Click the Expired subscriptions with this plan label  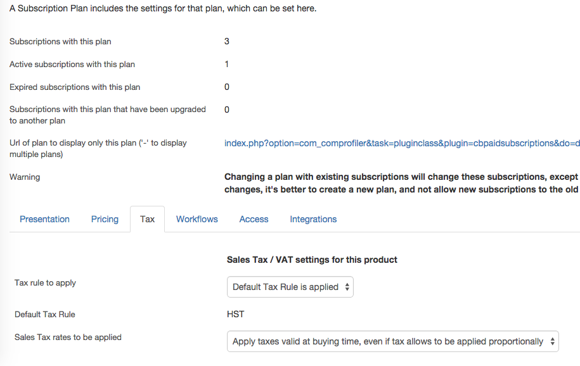point(75,87)
